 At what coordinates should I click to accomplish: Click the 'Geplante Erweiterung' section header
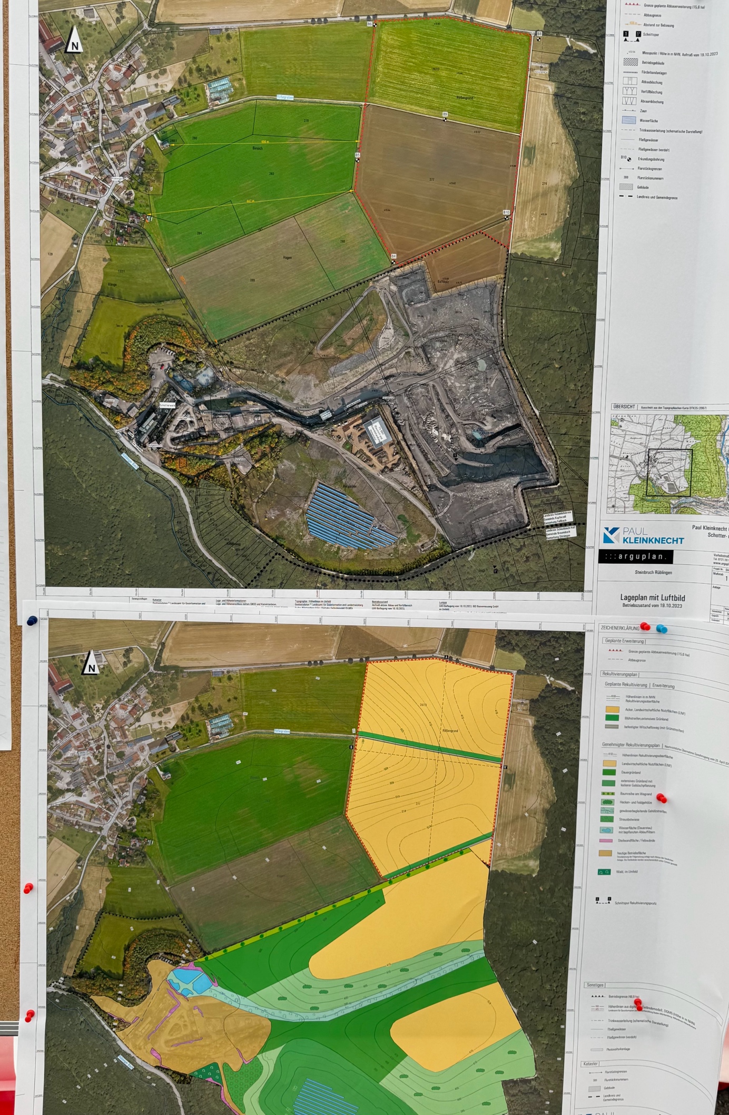(x=624, y=641)
